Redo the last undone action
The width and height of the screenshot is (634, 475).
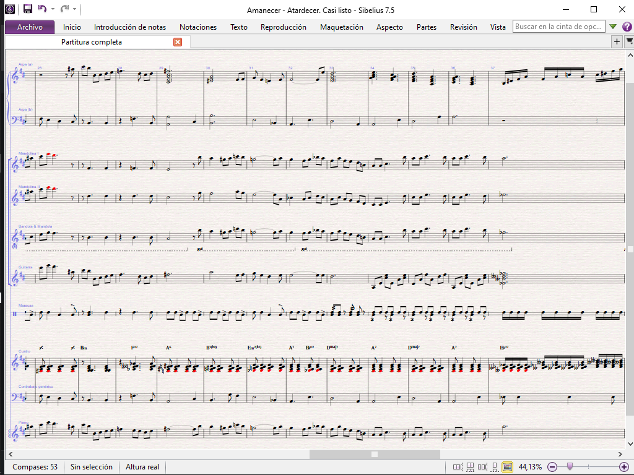click(64, 9)
